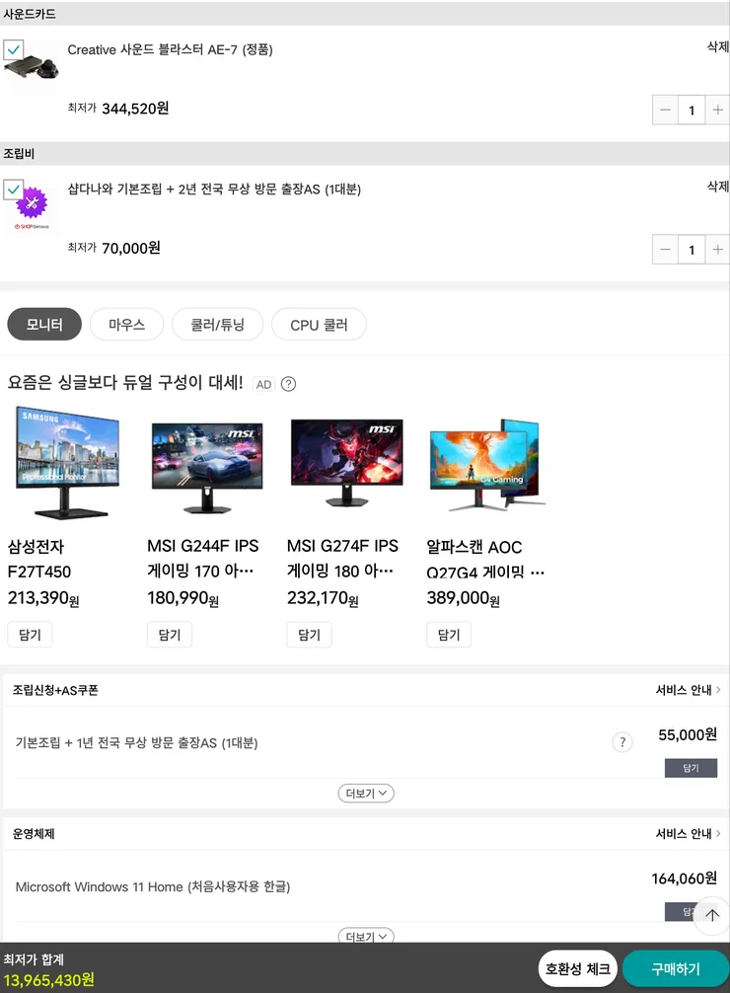Open the 샵다나와 기본조립 2년 AS title
Screen dimensions: 730x993
pyautogui.click(x=215, y=189)
